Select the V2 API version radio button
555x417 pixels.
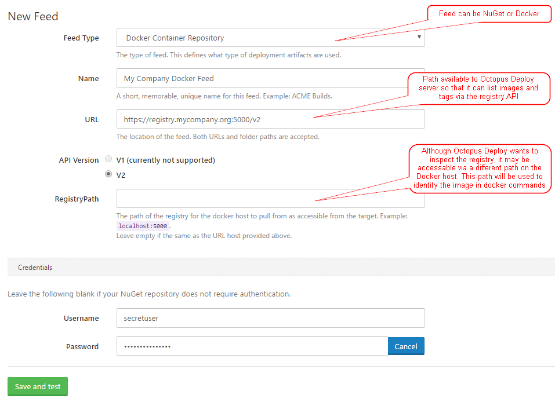point(108,174)
